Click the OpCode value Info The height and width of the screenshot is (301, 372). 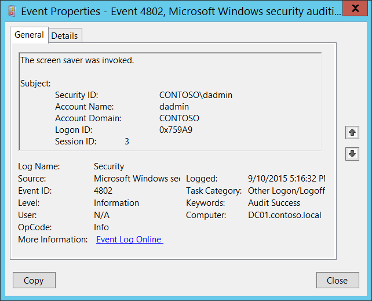click(x=101, y=227)
